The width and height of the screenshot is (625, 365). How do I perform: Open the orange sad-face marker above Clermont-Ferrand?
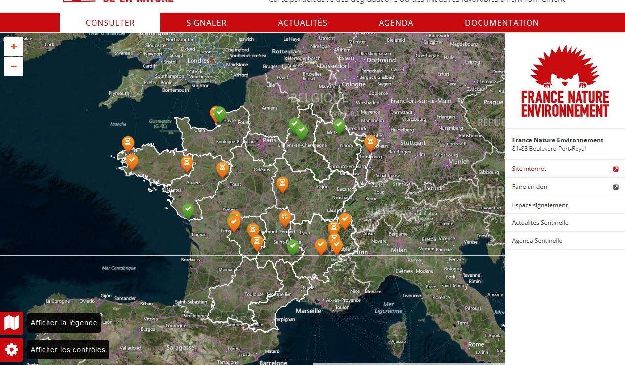pyautogui.click(x=285, y=218)
